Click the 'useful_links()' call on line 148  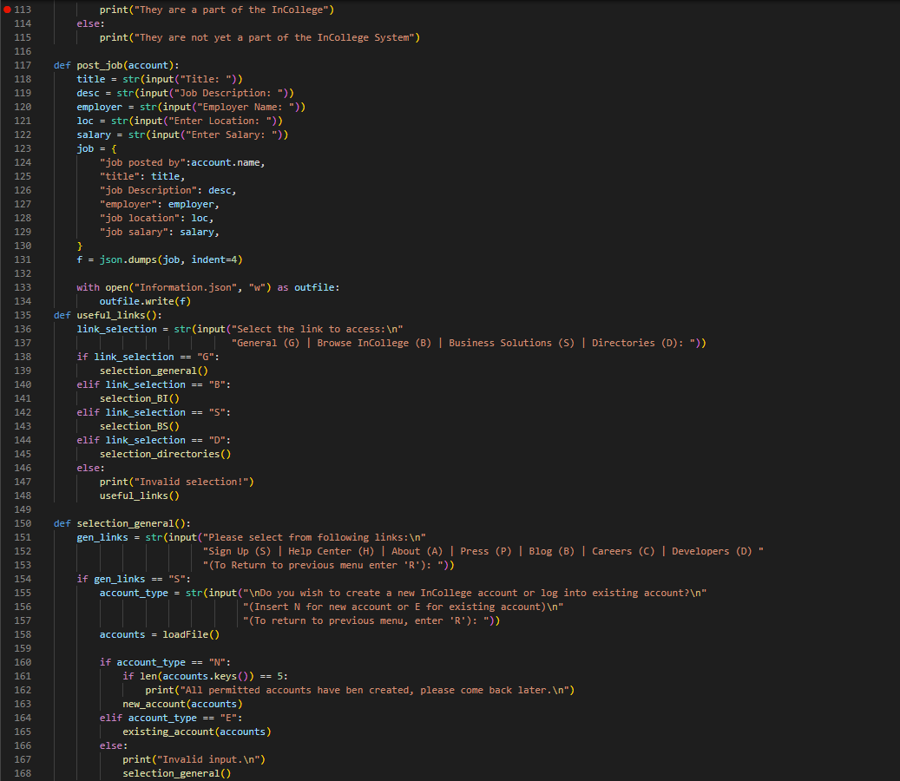coord(140,496)
